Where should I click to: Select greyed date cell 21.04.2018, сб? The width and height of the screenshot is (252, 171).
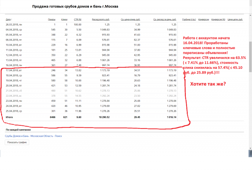tap(14, 91)
